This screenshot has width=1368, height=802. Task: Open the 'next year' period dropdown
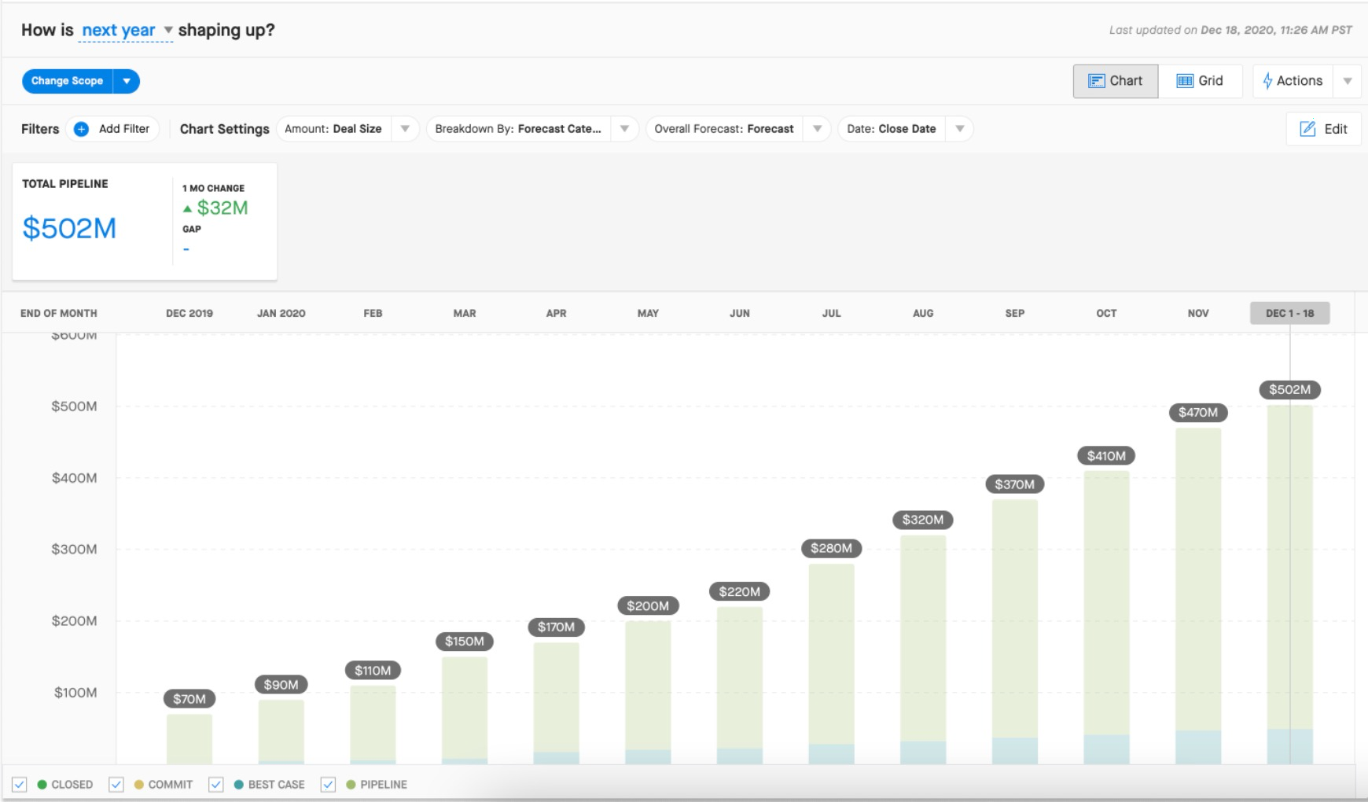pyautogui.click(x=126, y=31)
